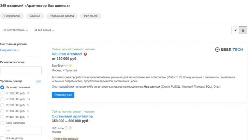Enable the 'Указан доход' checkbox

[x=2, y=138]
